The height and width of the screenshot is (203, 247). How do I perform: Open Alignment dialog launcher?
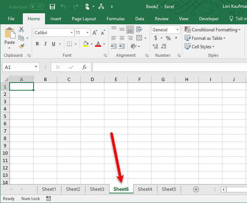(147, 55)
